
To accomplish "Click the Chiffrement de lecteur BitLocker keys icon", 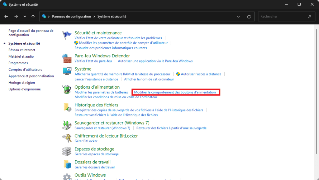I will click(x=67, y=138).
